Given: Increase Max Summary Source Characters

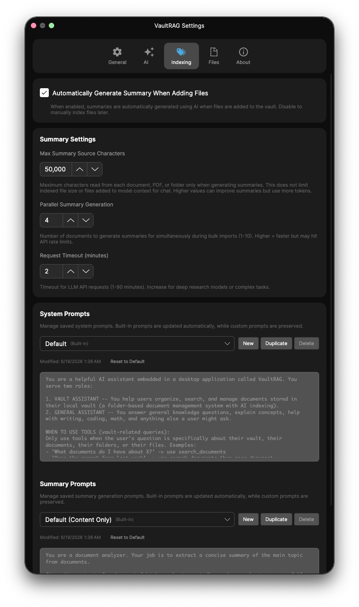Looking at the screenshot, I should [x=79, y=169].
